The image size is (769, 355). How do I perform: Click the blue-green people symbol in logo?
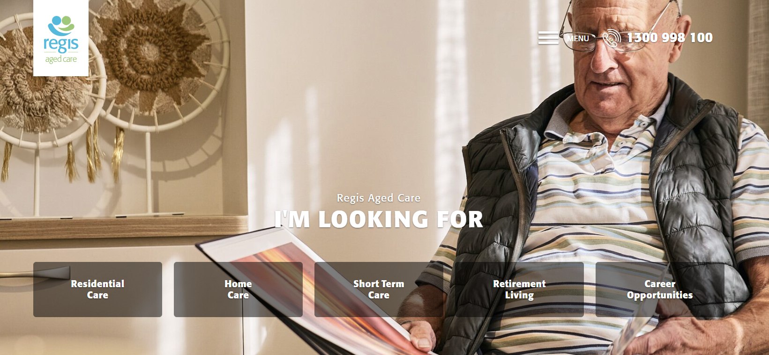[61, 25]
